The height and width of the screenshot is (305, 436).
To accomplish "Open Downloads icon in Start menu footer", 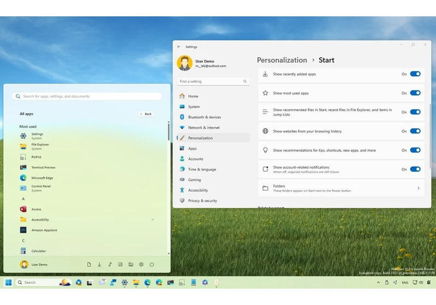I will click(99, 265).
